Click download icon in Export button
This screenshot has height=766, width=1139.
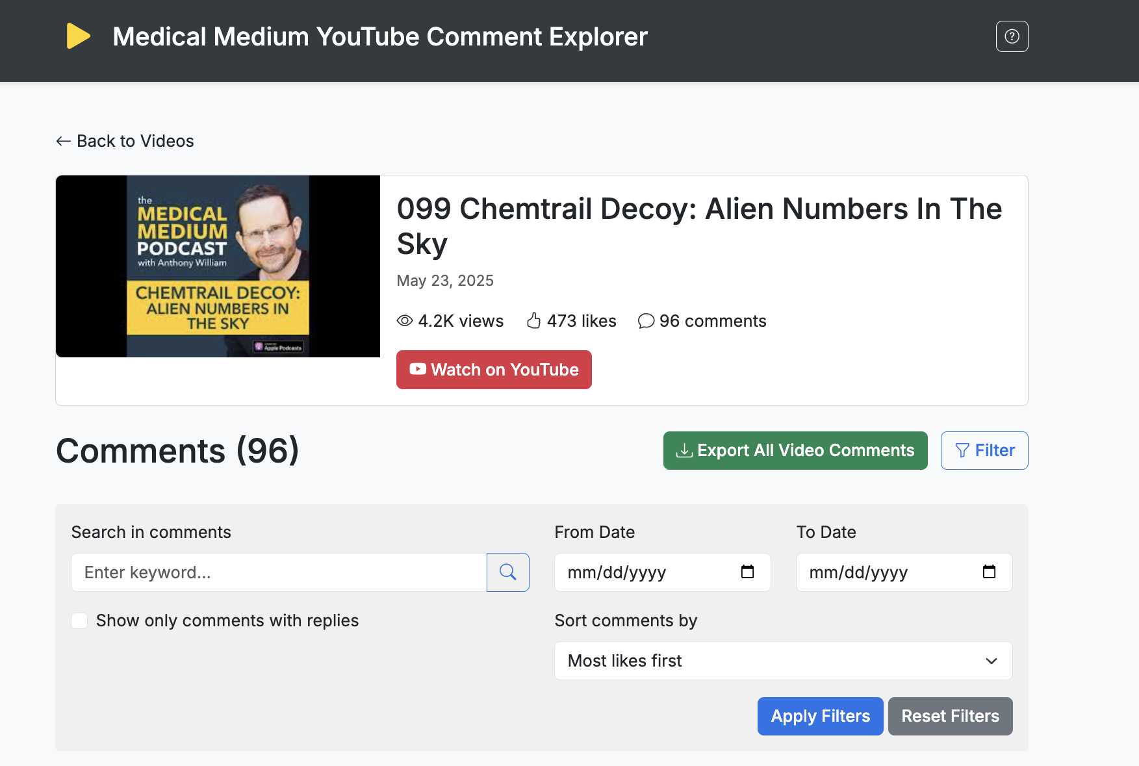click(x=684, y=450)
